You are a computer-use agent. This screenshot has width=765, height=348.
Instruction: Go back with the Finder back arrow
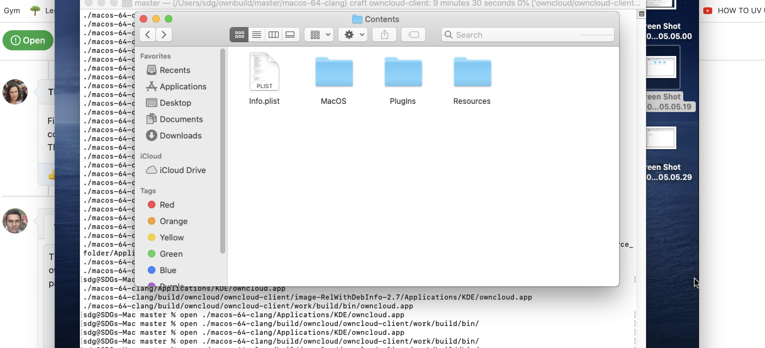tap(148, 35)
